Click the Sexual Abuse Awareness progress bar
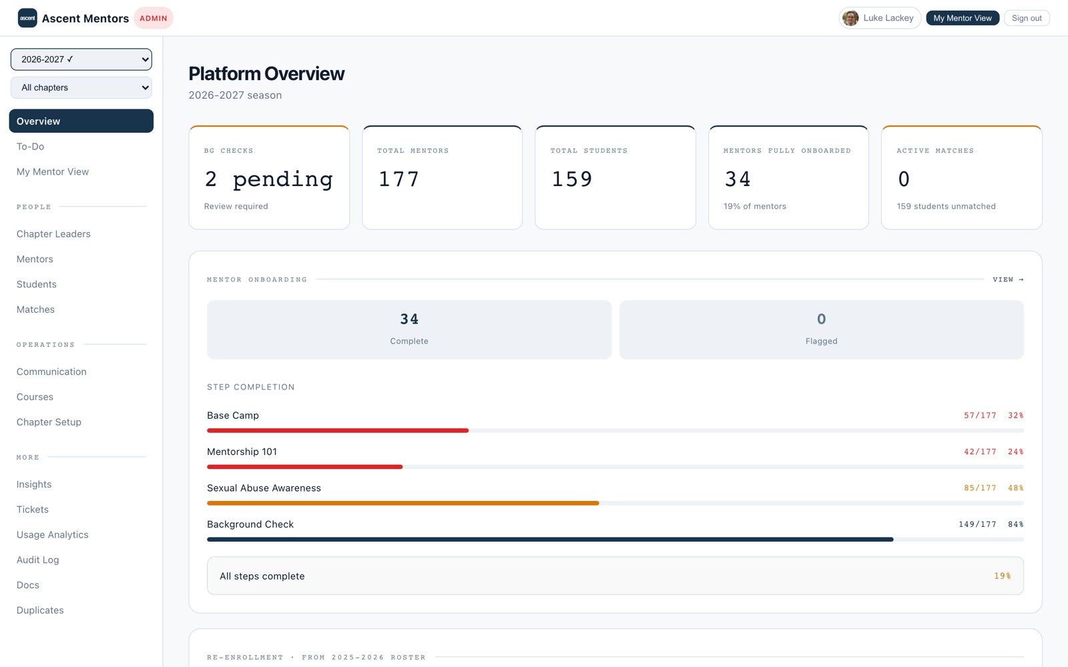The image size is (1068, 667). [x=615, y=504]
